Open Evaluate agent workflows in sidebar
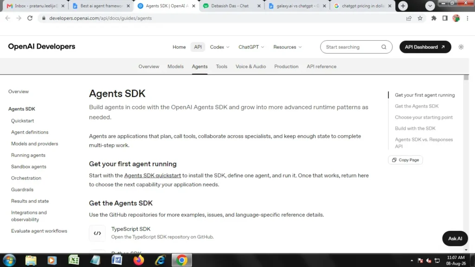 tap(39, 231)
